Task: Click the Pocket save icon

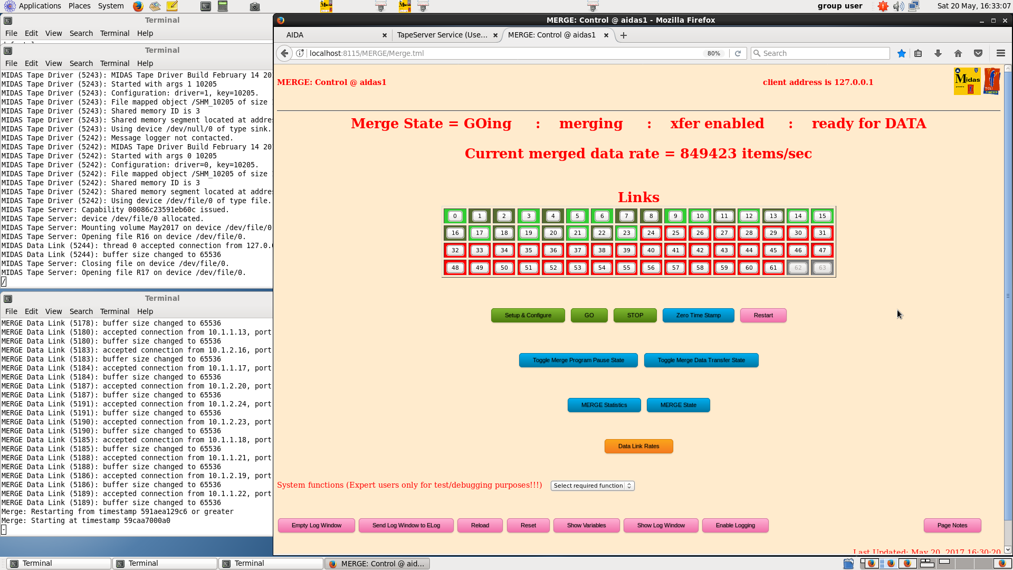Action: (978, 53)
